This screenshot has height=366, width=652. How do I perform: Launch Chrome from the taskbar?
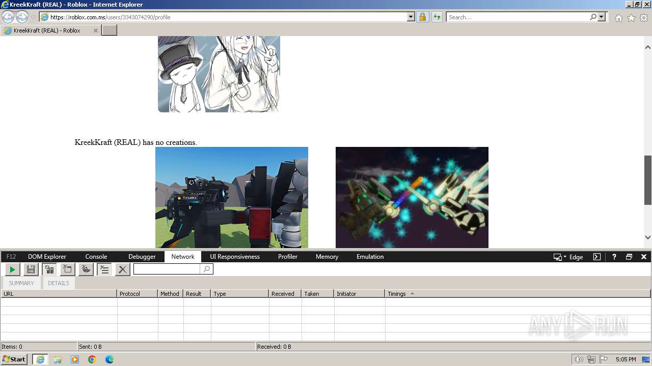pyautogui.click(x=92, y=359)
